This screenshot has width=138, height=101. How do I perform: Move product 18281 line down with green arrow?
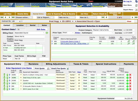(x=4, y=75)
